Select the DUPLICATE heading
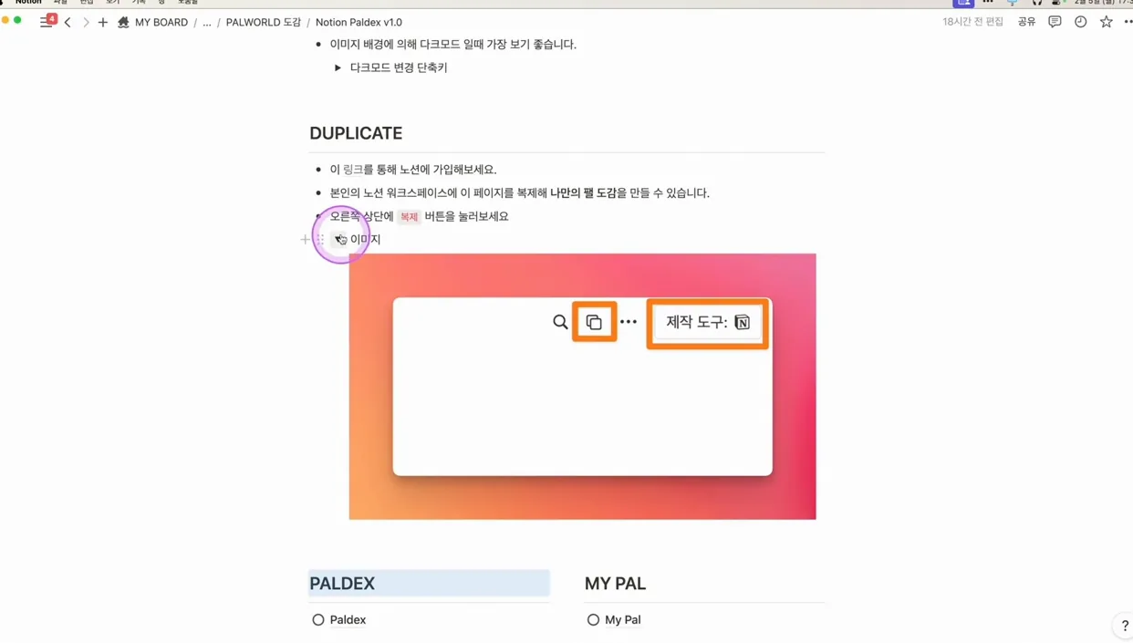1133x643 pixels. [356, 133]
